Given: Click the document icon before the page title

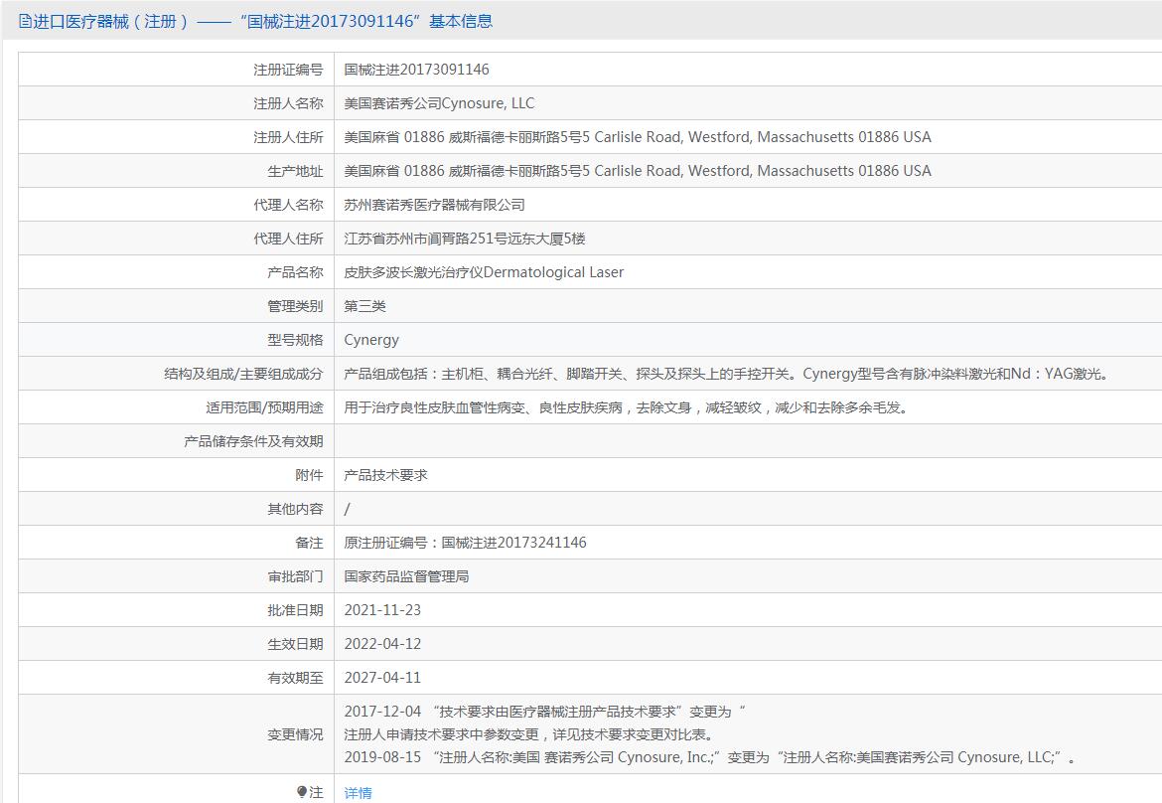Looking at the screenshot, I should click(25, 21).
